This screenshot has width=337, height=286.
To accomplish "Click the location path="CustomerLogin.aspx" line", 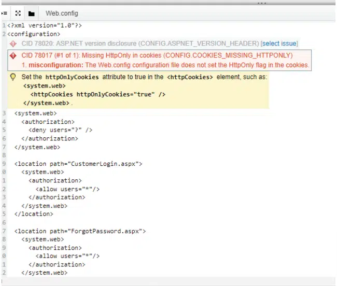I will pos(78,164).
